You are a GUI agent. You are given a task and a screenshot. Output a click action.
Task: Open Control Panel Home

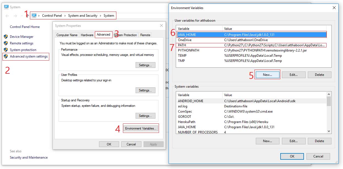click(25, 27)
